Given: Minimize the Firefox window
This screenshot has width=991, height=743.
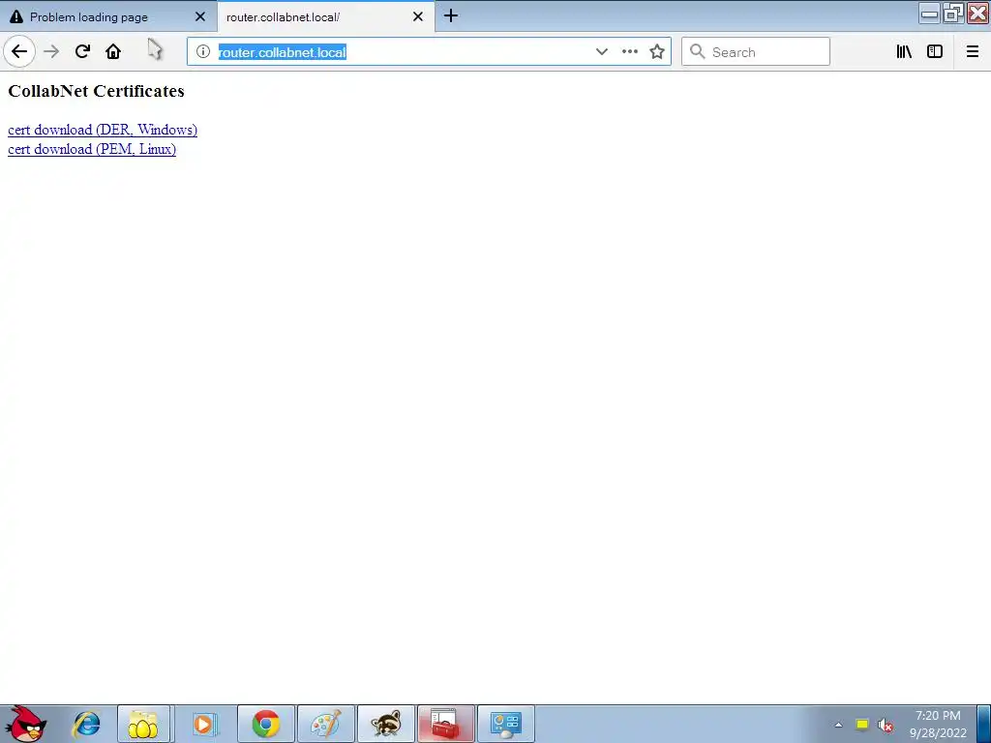Looking at the screenshot, I should [x=930, y=14].
